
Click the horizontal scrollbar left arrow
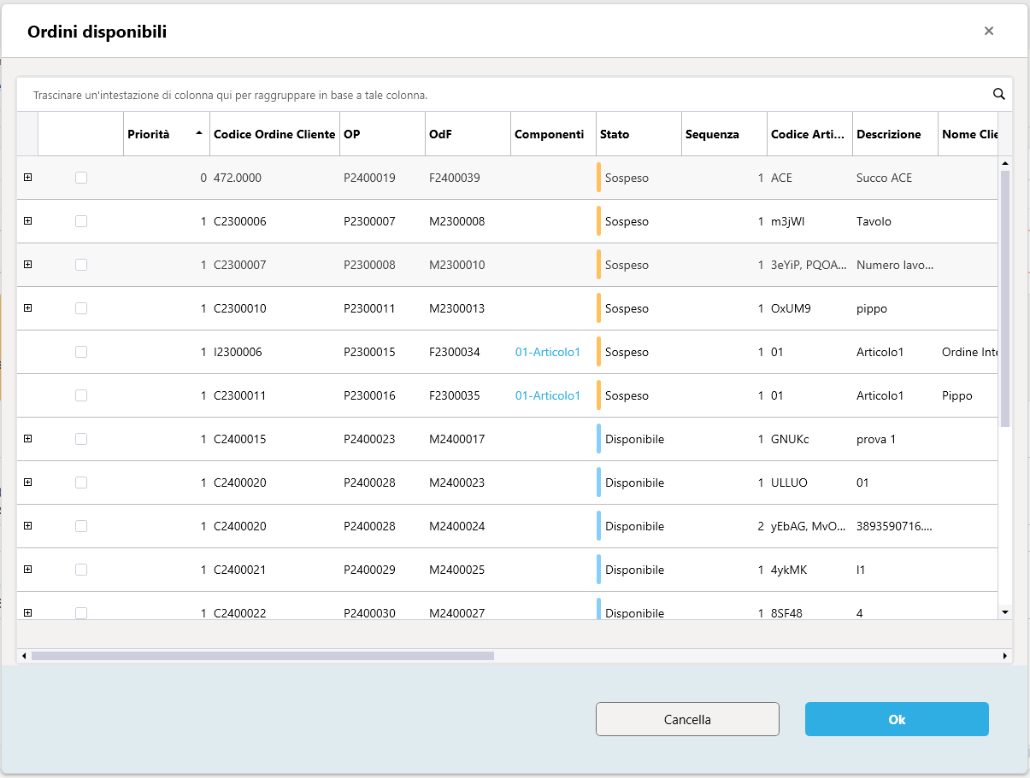(x=24, y=656)
